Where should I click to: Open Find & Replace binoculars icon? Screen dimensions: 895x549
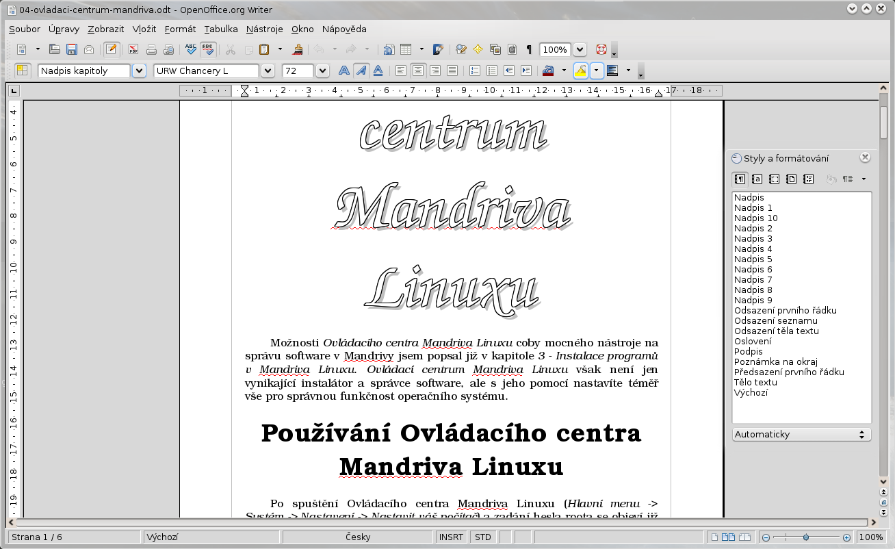pyautogui.click(x=461, y=49)
